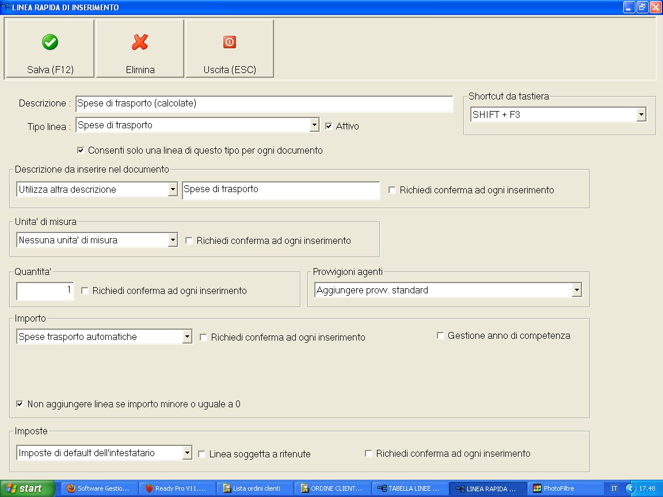Viewport: 663px width, 497px height.
Task: Enable confirmation checkbox in Quantita' section
Action: click(85, 290)
